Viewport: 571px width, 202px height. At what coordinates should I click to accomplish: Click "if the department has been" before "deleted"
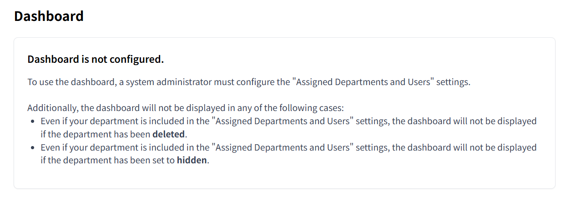tap(95, 135)
